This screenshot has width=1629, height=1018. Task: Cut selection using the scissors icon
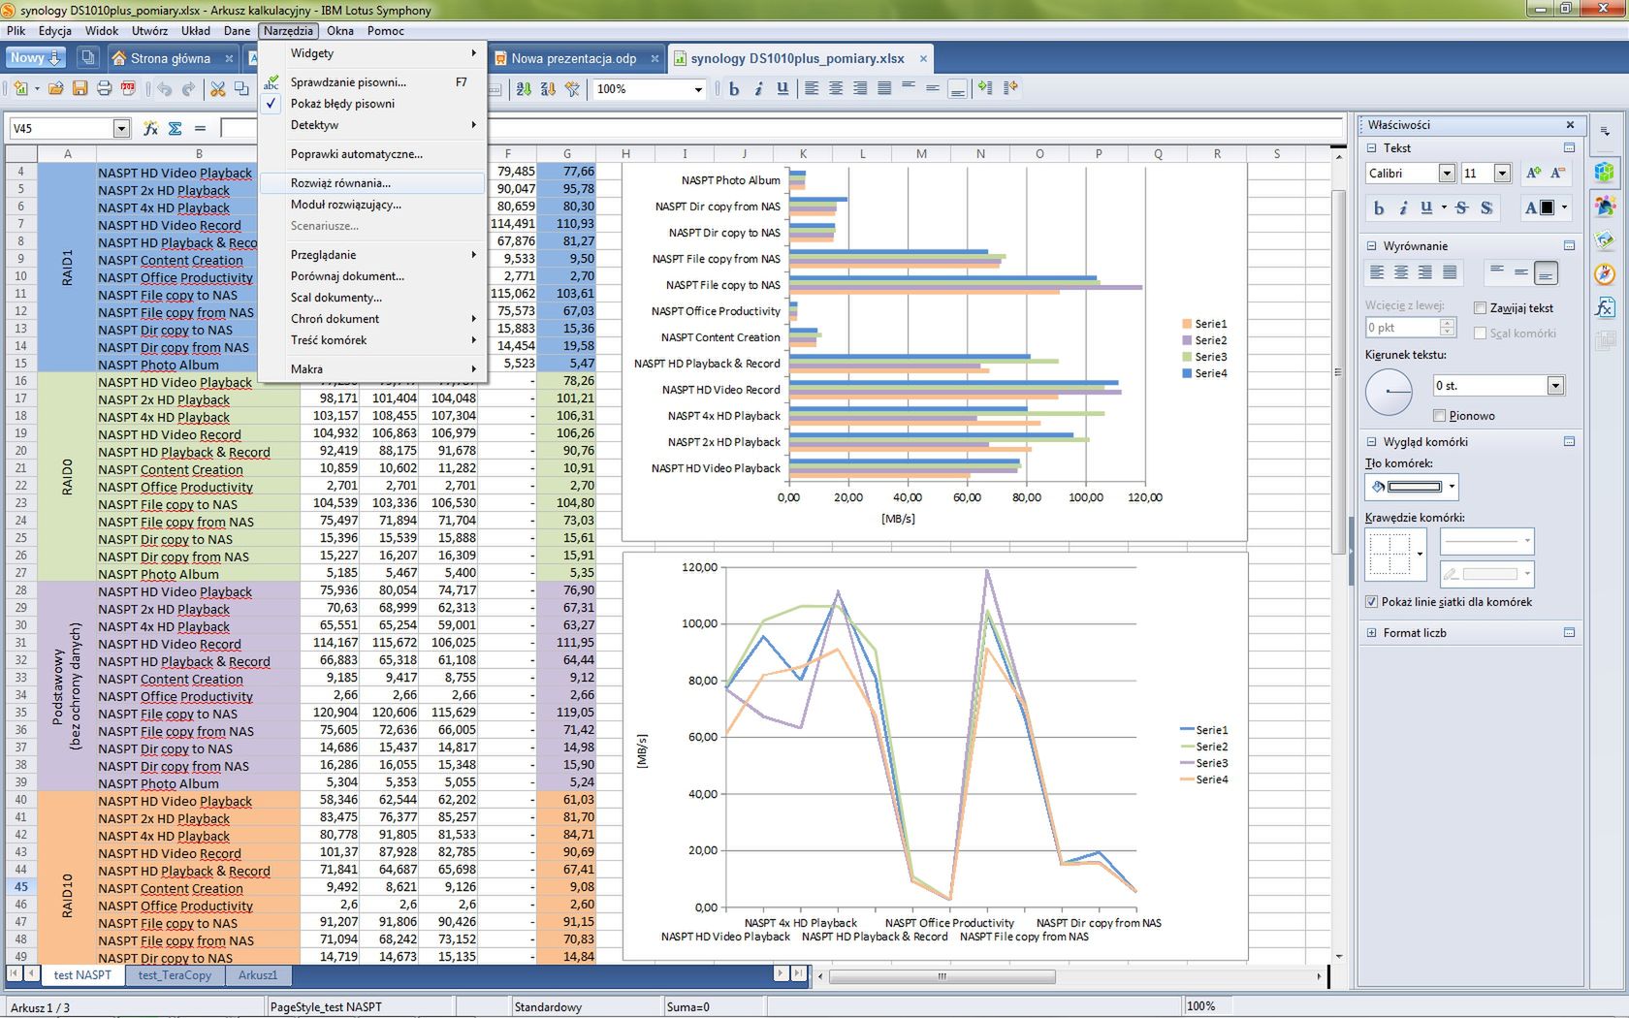[217, 89]
